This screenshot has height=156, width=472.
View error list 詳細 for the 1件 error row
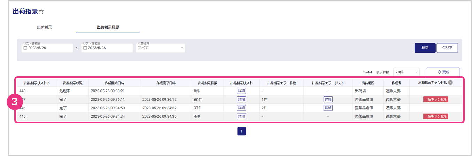(x=328, y=99)
